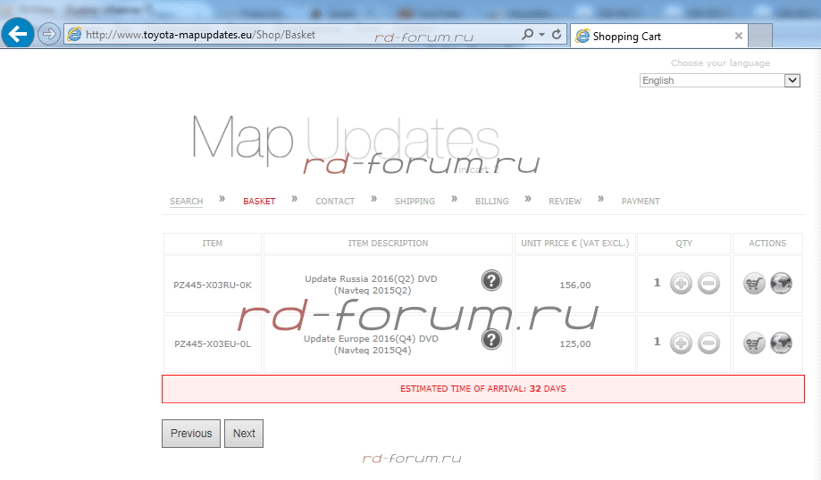Click the Internet Explorer page icon in address bar

pyautogui.click(x=75, y=35)
